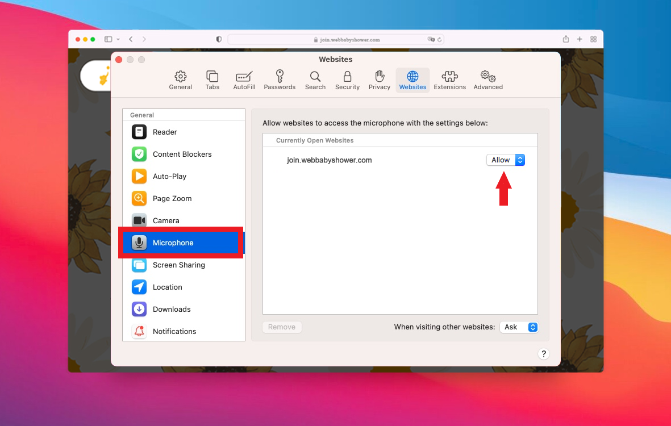This screenshot has height=426, width=671.
Task: Reload the page in Safari
Action: pyautogui.click(x=439, y=40)
